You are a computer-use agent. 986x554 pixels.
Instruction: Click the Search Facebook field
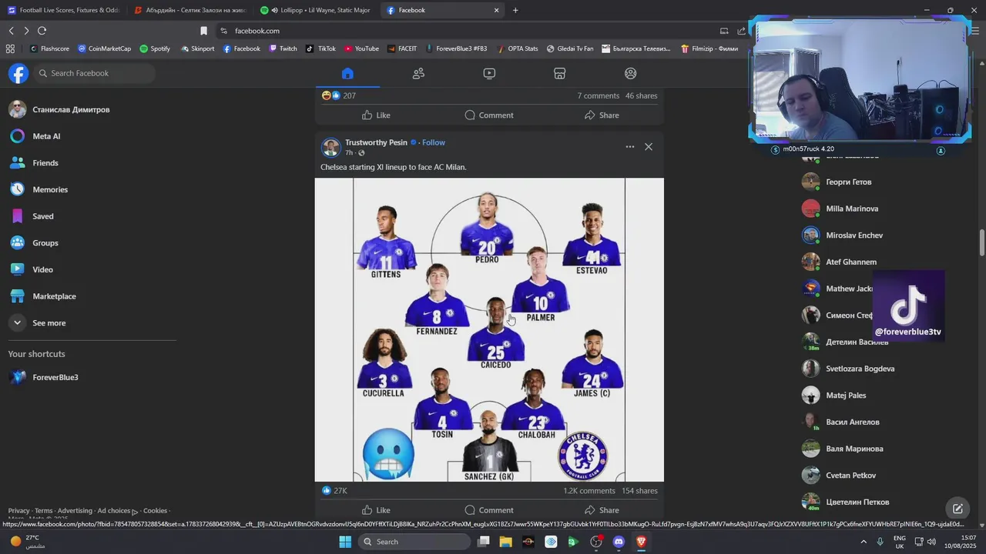(95, 73)
